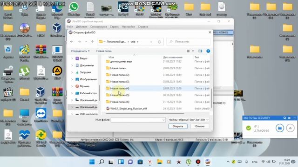This screenshot has height=167, width=298.
Task: Sort by the Дата изменения column header
Action: 173,57
